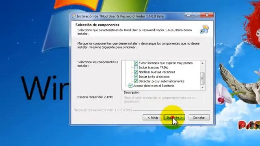Enable the 'Incluir licencias TRIAL' checkbox
This screenshot has width=260, height=146.
(136, 67)
